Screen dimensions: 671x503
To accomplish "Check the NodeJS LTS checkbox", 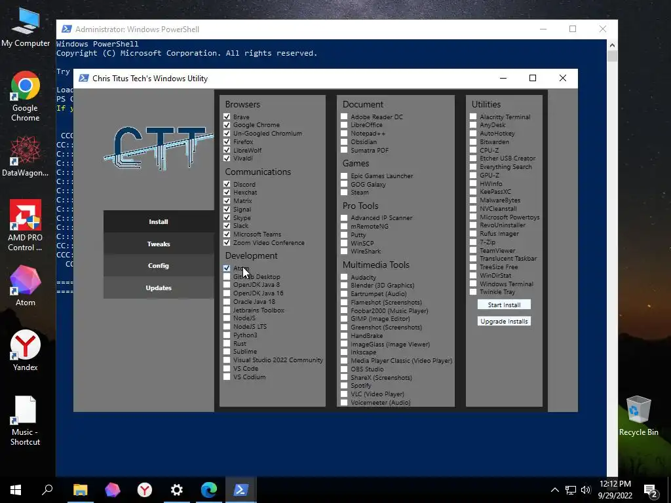I will click(227, 326).
